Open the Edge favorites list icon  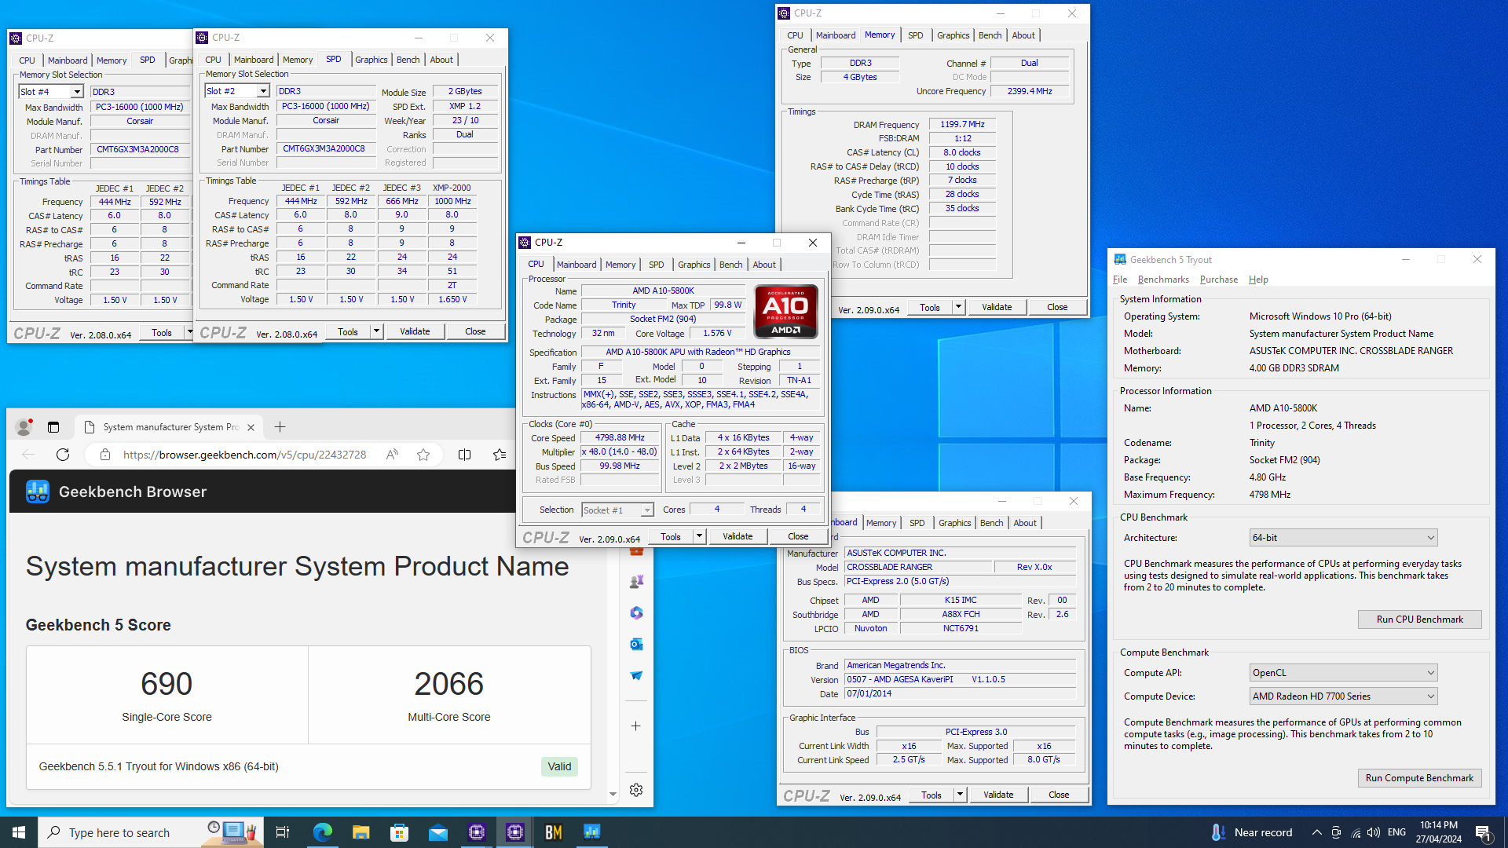click(x=499, y=455)
